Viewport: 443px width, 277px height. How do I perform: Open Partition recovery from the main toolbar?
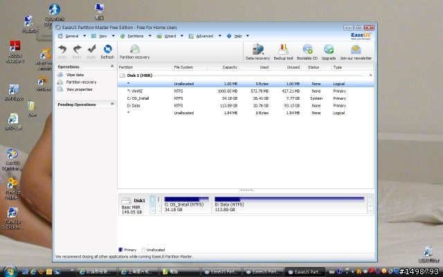pyautogui.click(x=134, y=52)
